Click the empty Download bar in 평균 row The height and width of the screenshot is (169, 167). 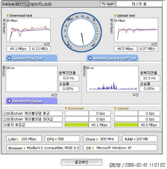pos(76,113)
